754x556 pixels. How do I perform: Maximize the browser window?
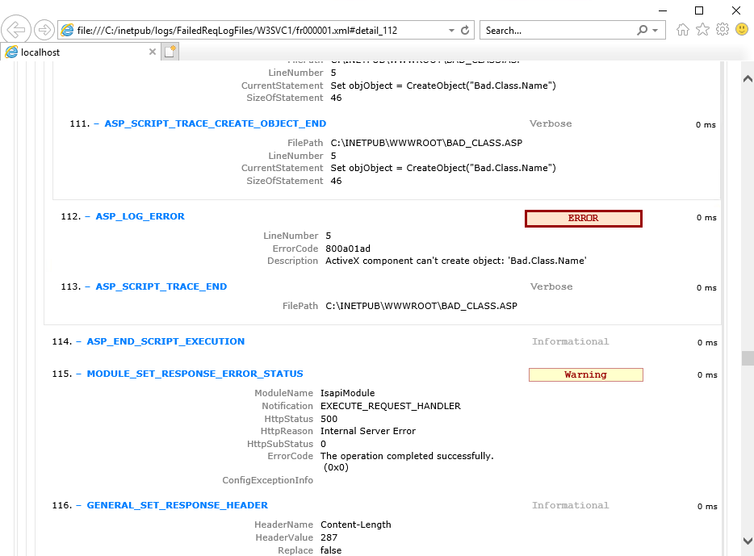699,10
